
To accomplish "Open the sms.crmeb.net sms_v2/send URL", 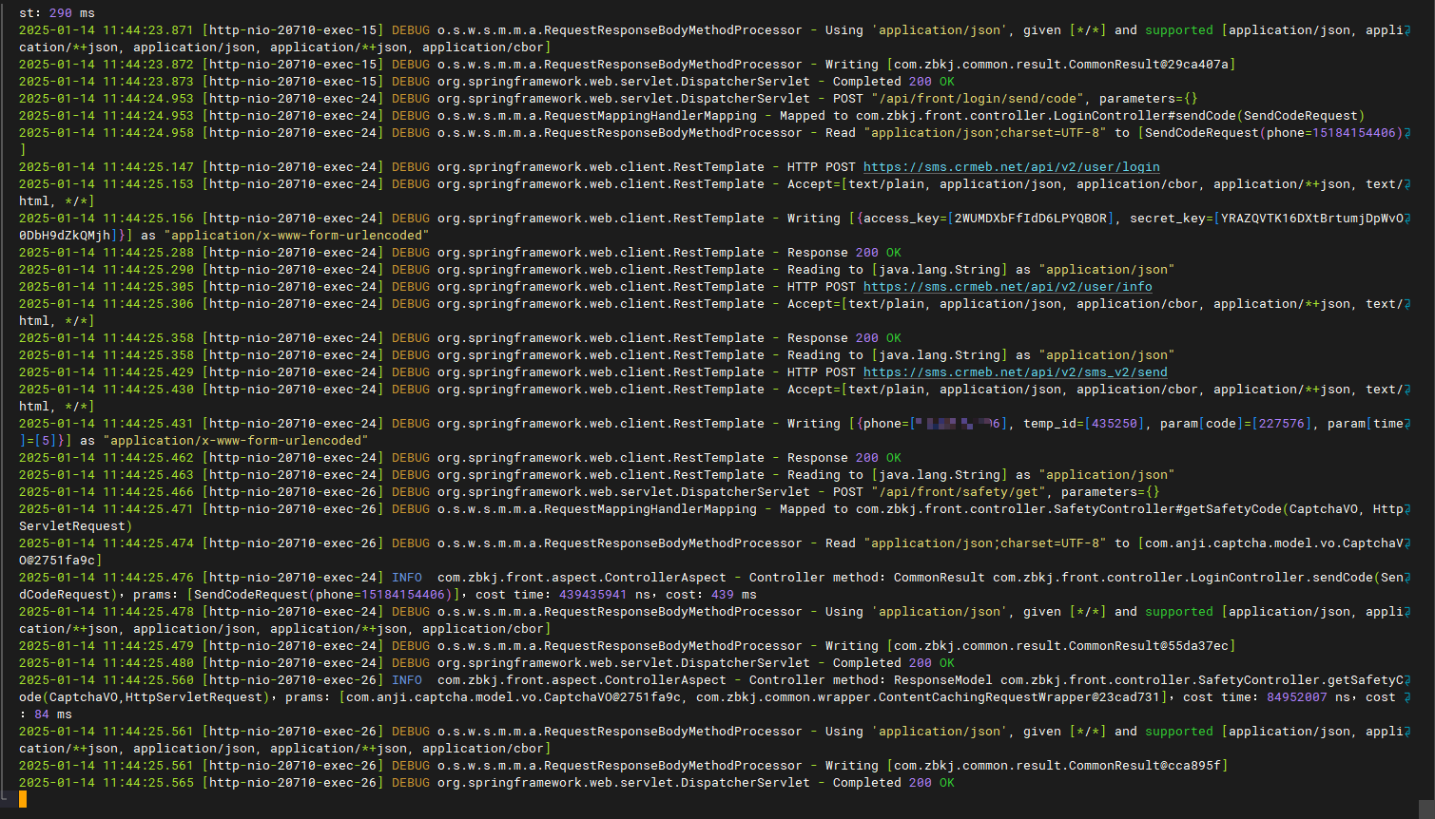I will [x=1015, y=372].
